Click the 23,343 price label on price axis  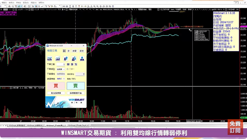(243, 29)
